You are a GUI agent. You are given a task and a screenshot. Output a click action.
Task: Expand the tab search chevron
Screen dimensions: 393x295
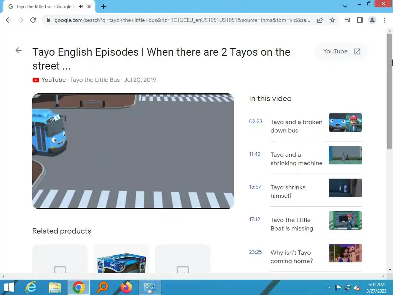pos(345,7)
